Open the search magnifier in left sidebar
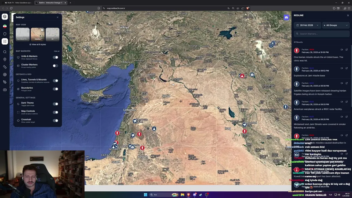The height and width of the screenshot is (198, 352). 5,52
